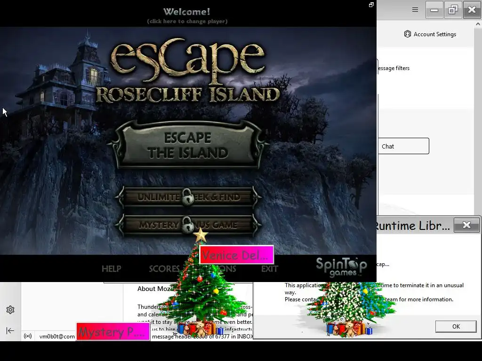Viewport: 482px width, 361px height.
Task: Open Account Settings in Thunderbird
Action: pyautogui.click(x=430, y=34)
